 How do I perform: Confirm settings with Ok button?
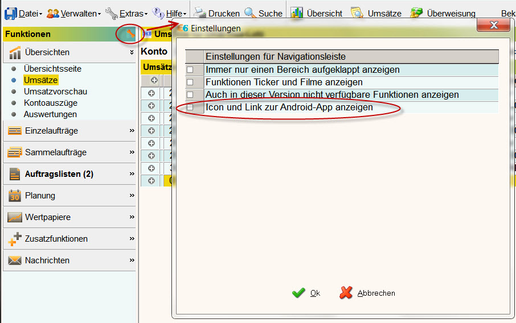tap(306, 293)
